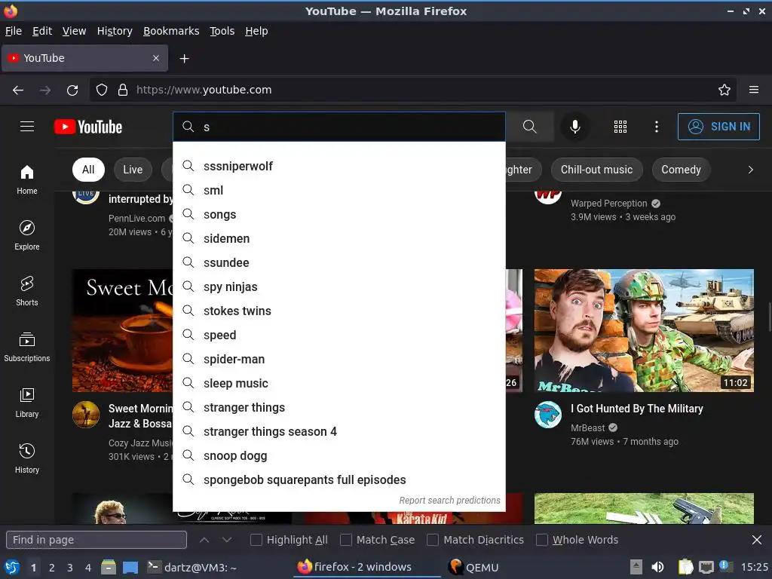The image size is (772, 579).
Task: Open the History menu in menu bar
Action: 115,31
